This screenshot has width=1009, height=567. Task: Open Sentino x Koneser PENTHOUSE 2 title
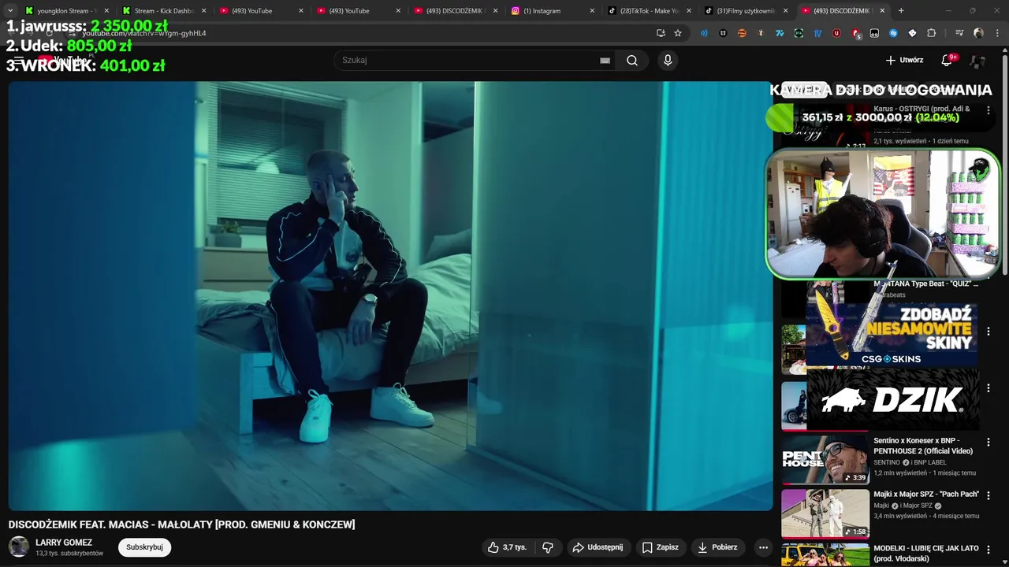(923, 446)
